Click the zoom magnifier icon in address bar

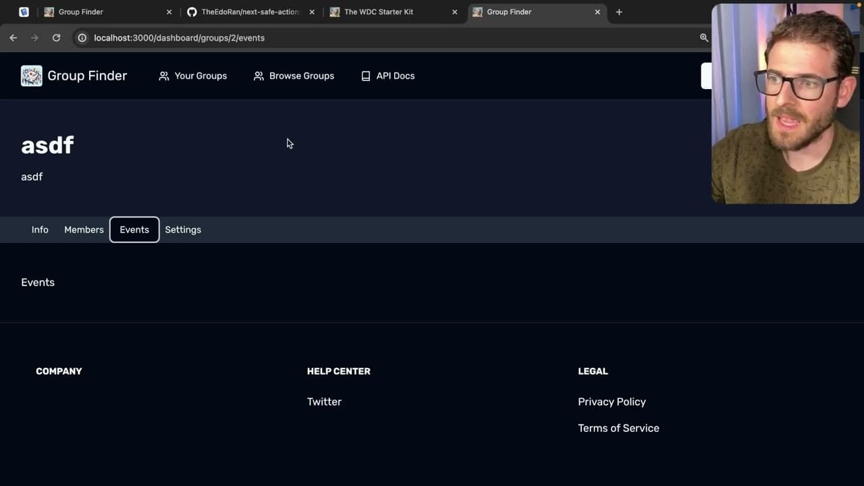coord(704,38)
